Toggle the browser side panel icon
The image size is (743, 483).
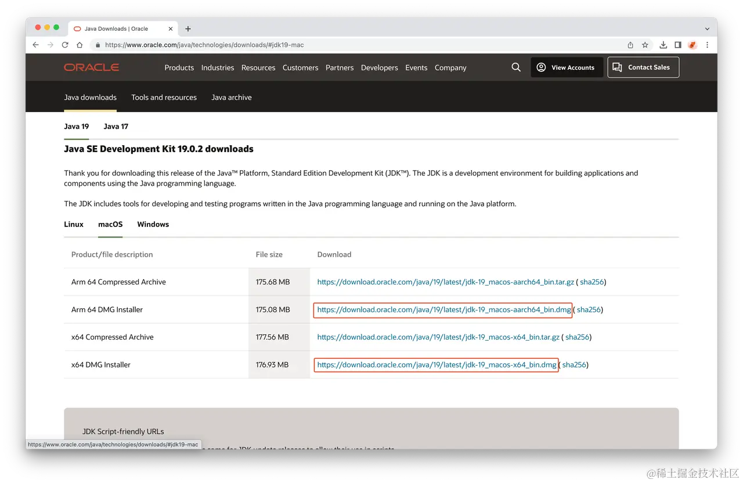(677, 45)
